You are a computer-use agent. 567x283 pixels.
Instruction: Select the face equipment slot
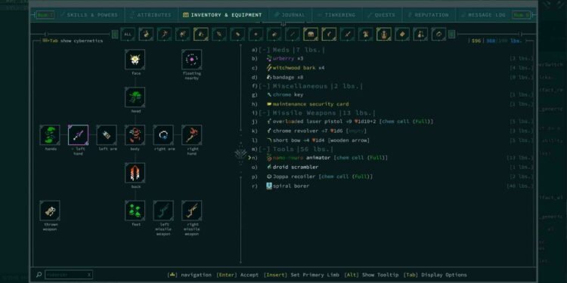coord(135,60)
